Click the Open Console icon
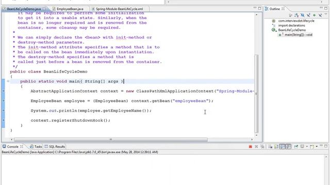The width and height of the screenshot is (330, 185). click(312, 146)
